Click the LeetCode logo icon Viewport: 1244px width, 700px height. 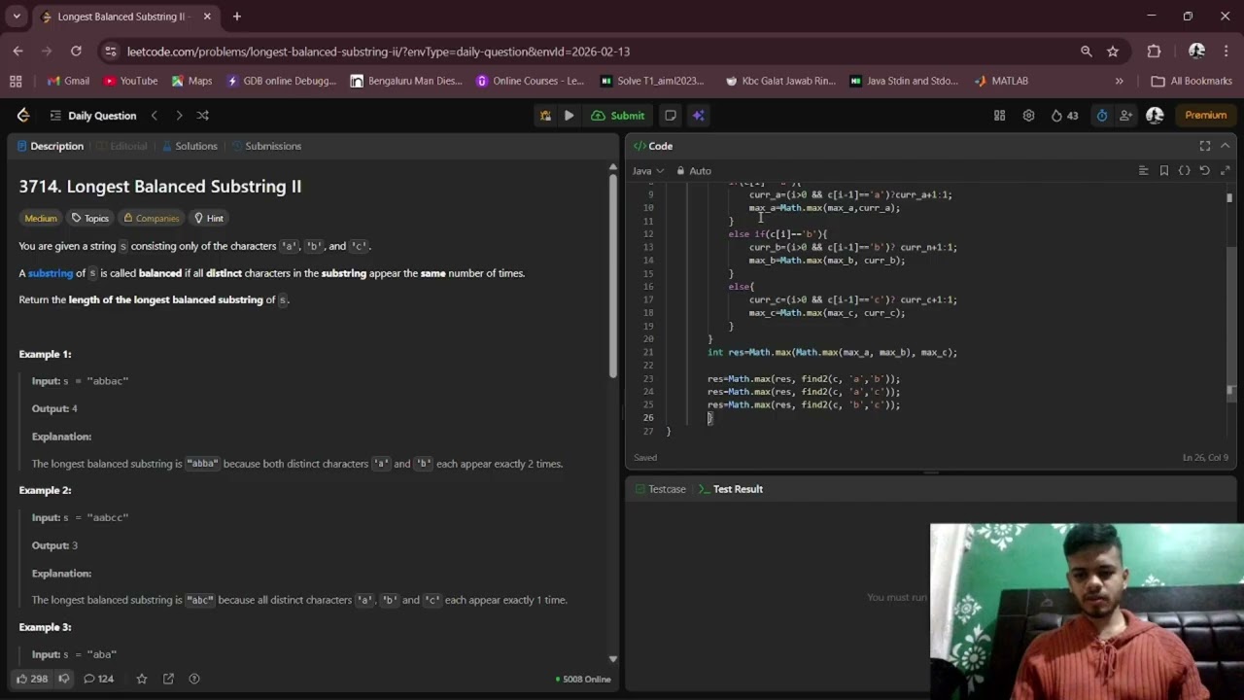click(23, 116)
